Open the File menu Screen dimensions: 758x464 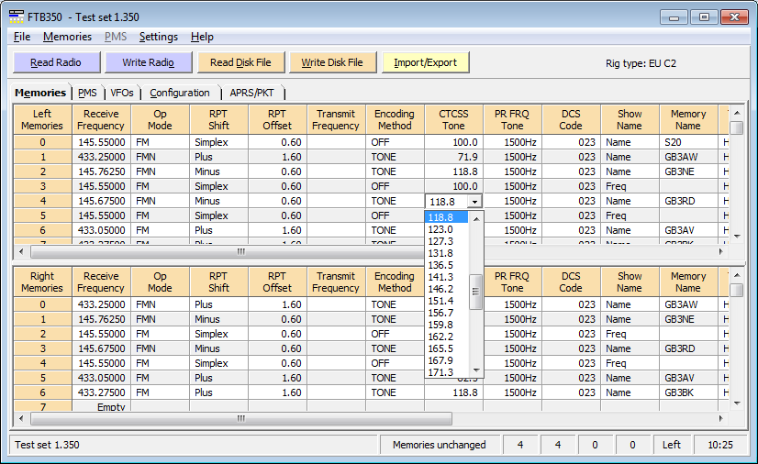tap(22, 37)
